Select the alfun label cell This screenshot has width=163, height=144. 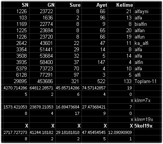click(147, 37)
